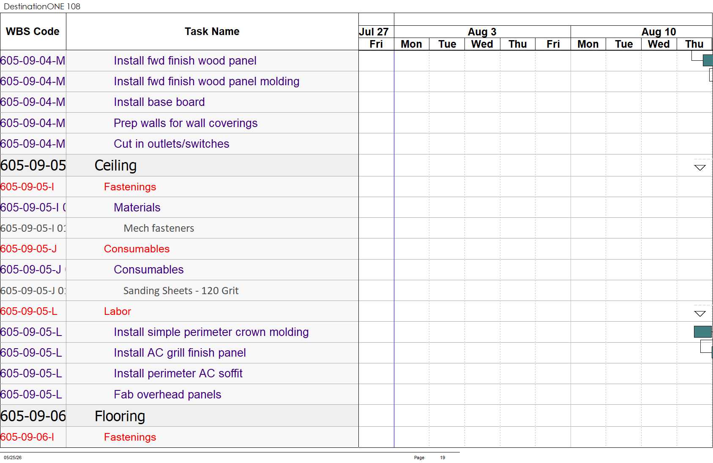Select the Materials row
713x463 pixels.
(137, 208)
